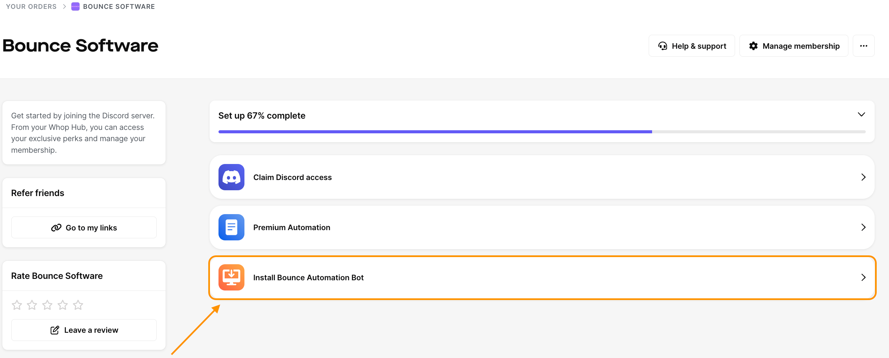Go back to Your Orders breadcrumb
The height and width of the screenshot is (358, 889).
tap(31, 6)
